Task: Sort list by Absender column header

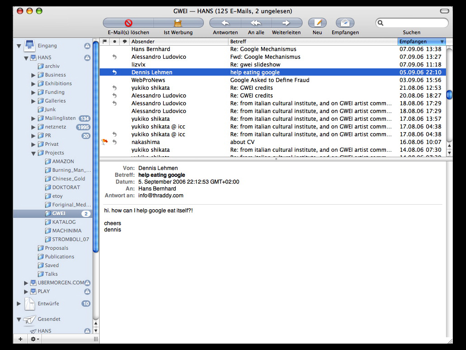Action: (177, 41)
